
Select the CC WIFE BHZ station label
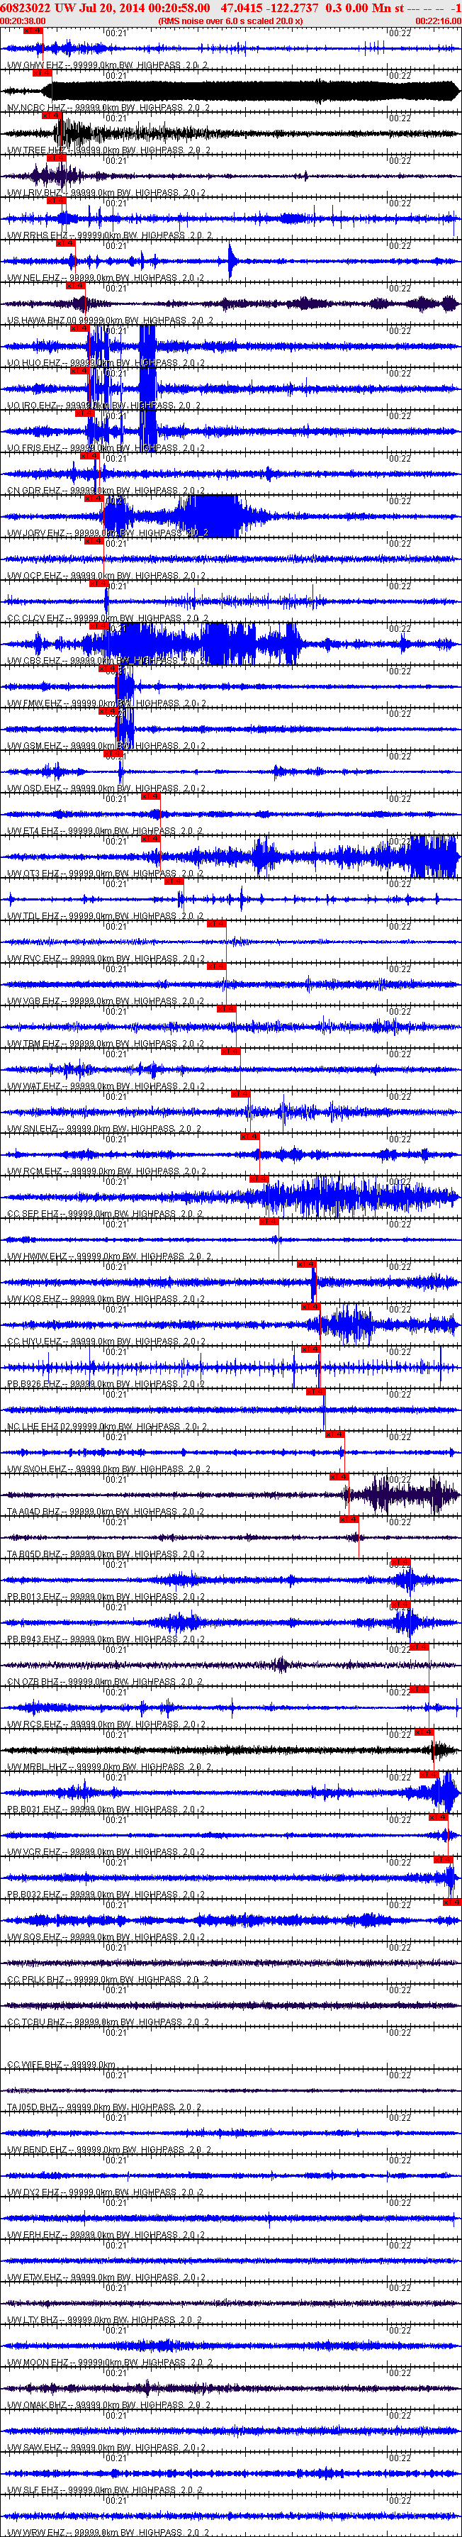click(x=61, y=2063)
